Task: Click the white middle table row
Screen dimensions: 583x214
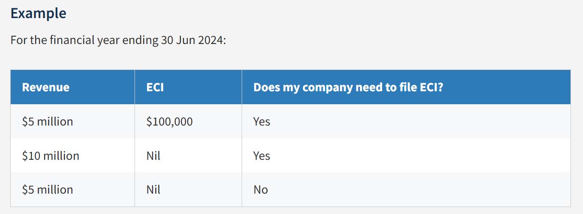Action: (x=290, y=156)
